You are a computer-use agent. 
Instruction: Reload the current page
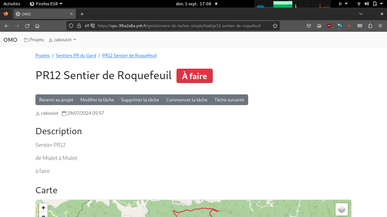point(27,26)
